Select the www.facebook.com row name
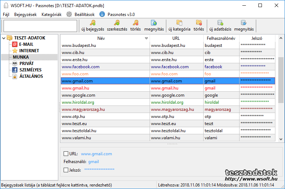Image resolution: width=285 pixels, height=189 pixels. tap(81, 67)
